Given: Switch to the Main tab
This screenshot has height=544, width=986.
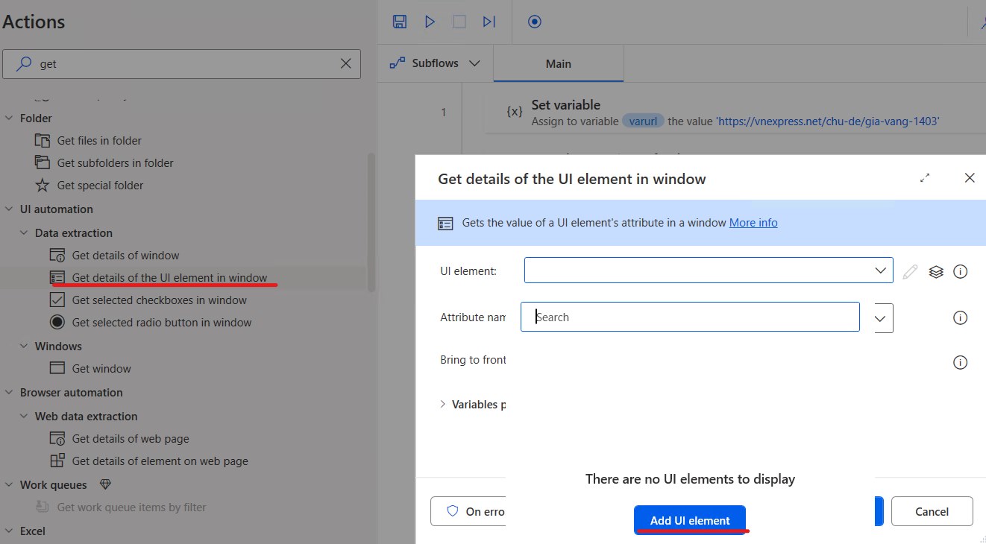Looking at the screenshot, I should [x=558, y=63].
